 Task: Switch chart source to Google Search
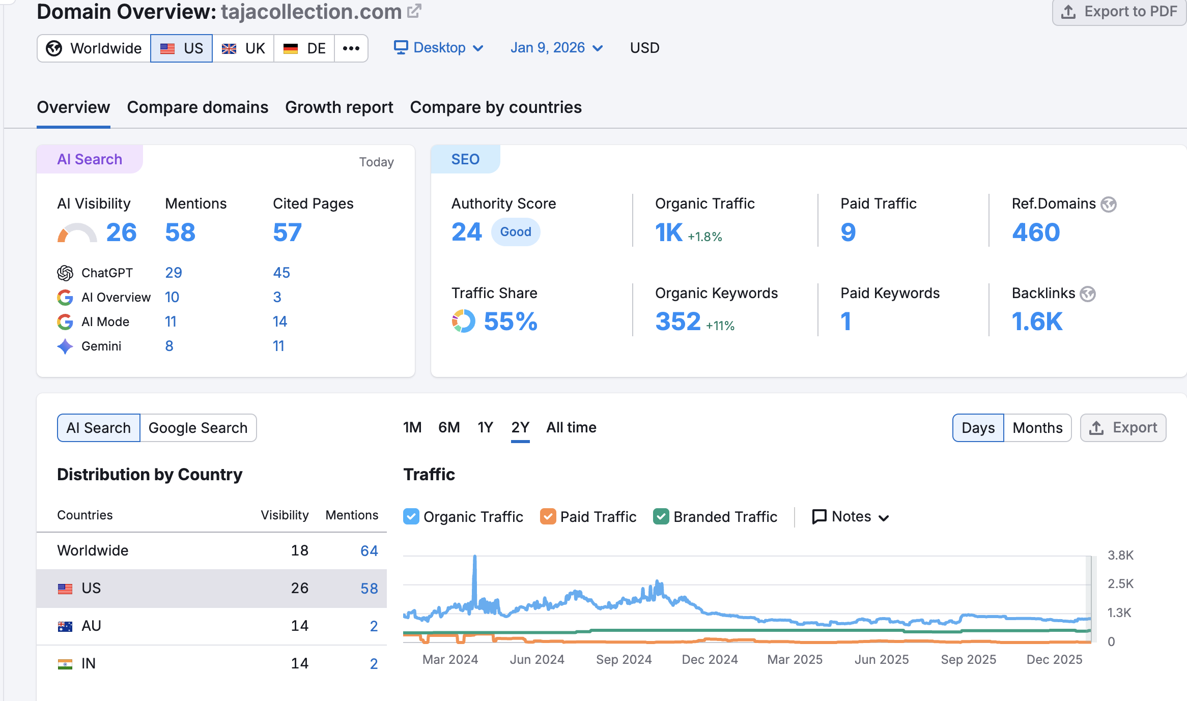click(x=198, y=428)
